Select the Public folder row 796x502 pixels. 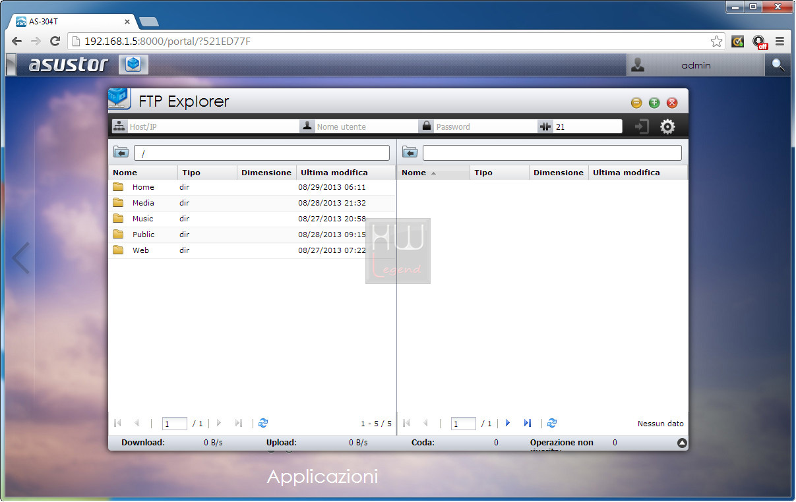251,235
